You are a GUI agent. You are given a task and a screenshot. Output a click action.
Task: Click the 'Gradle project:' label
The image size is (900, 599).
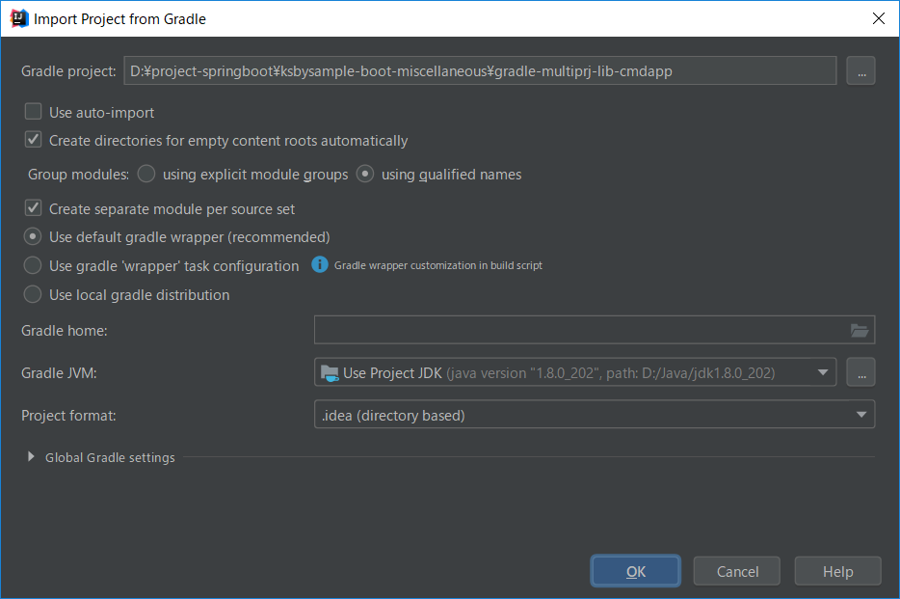pyautogui.click(x=68, y=71)
